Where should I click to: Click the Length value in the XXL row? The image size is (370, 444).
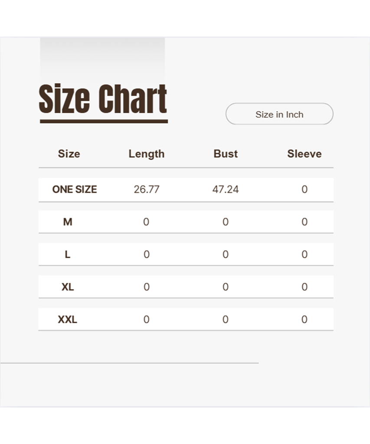[146, 320]
